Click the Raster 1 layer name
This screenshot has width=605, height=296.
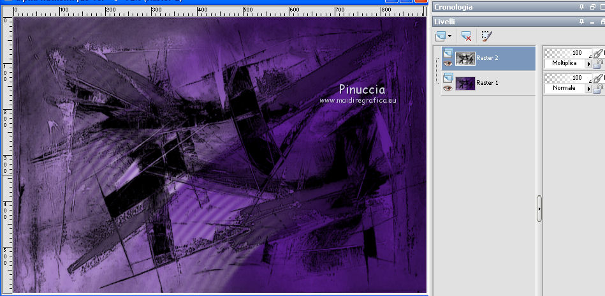pos(487,82)
